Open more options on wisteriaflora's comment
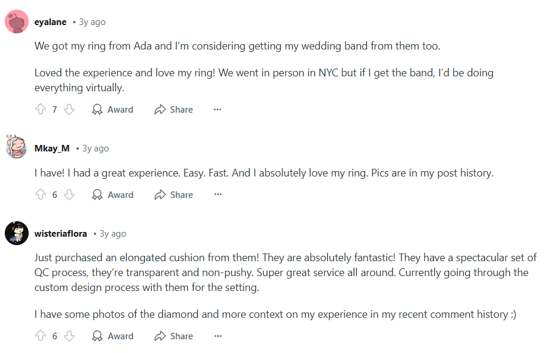 [x=218, y=336]
